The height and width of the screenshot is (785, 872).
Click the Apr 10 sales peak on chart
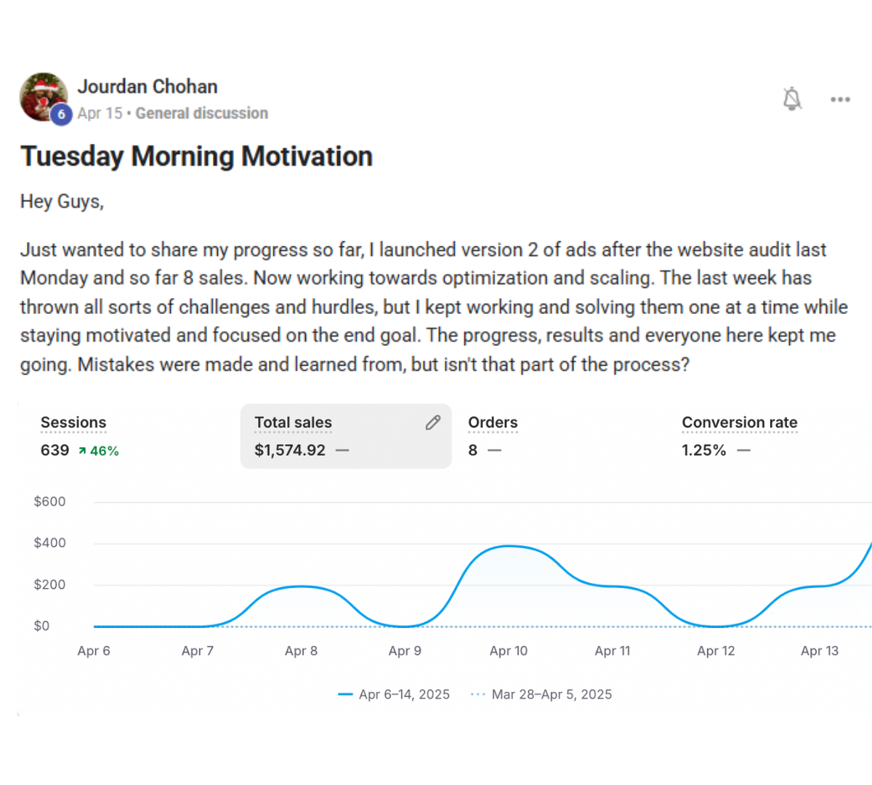[509, 547]
